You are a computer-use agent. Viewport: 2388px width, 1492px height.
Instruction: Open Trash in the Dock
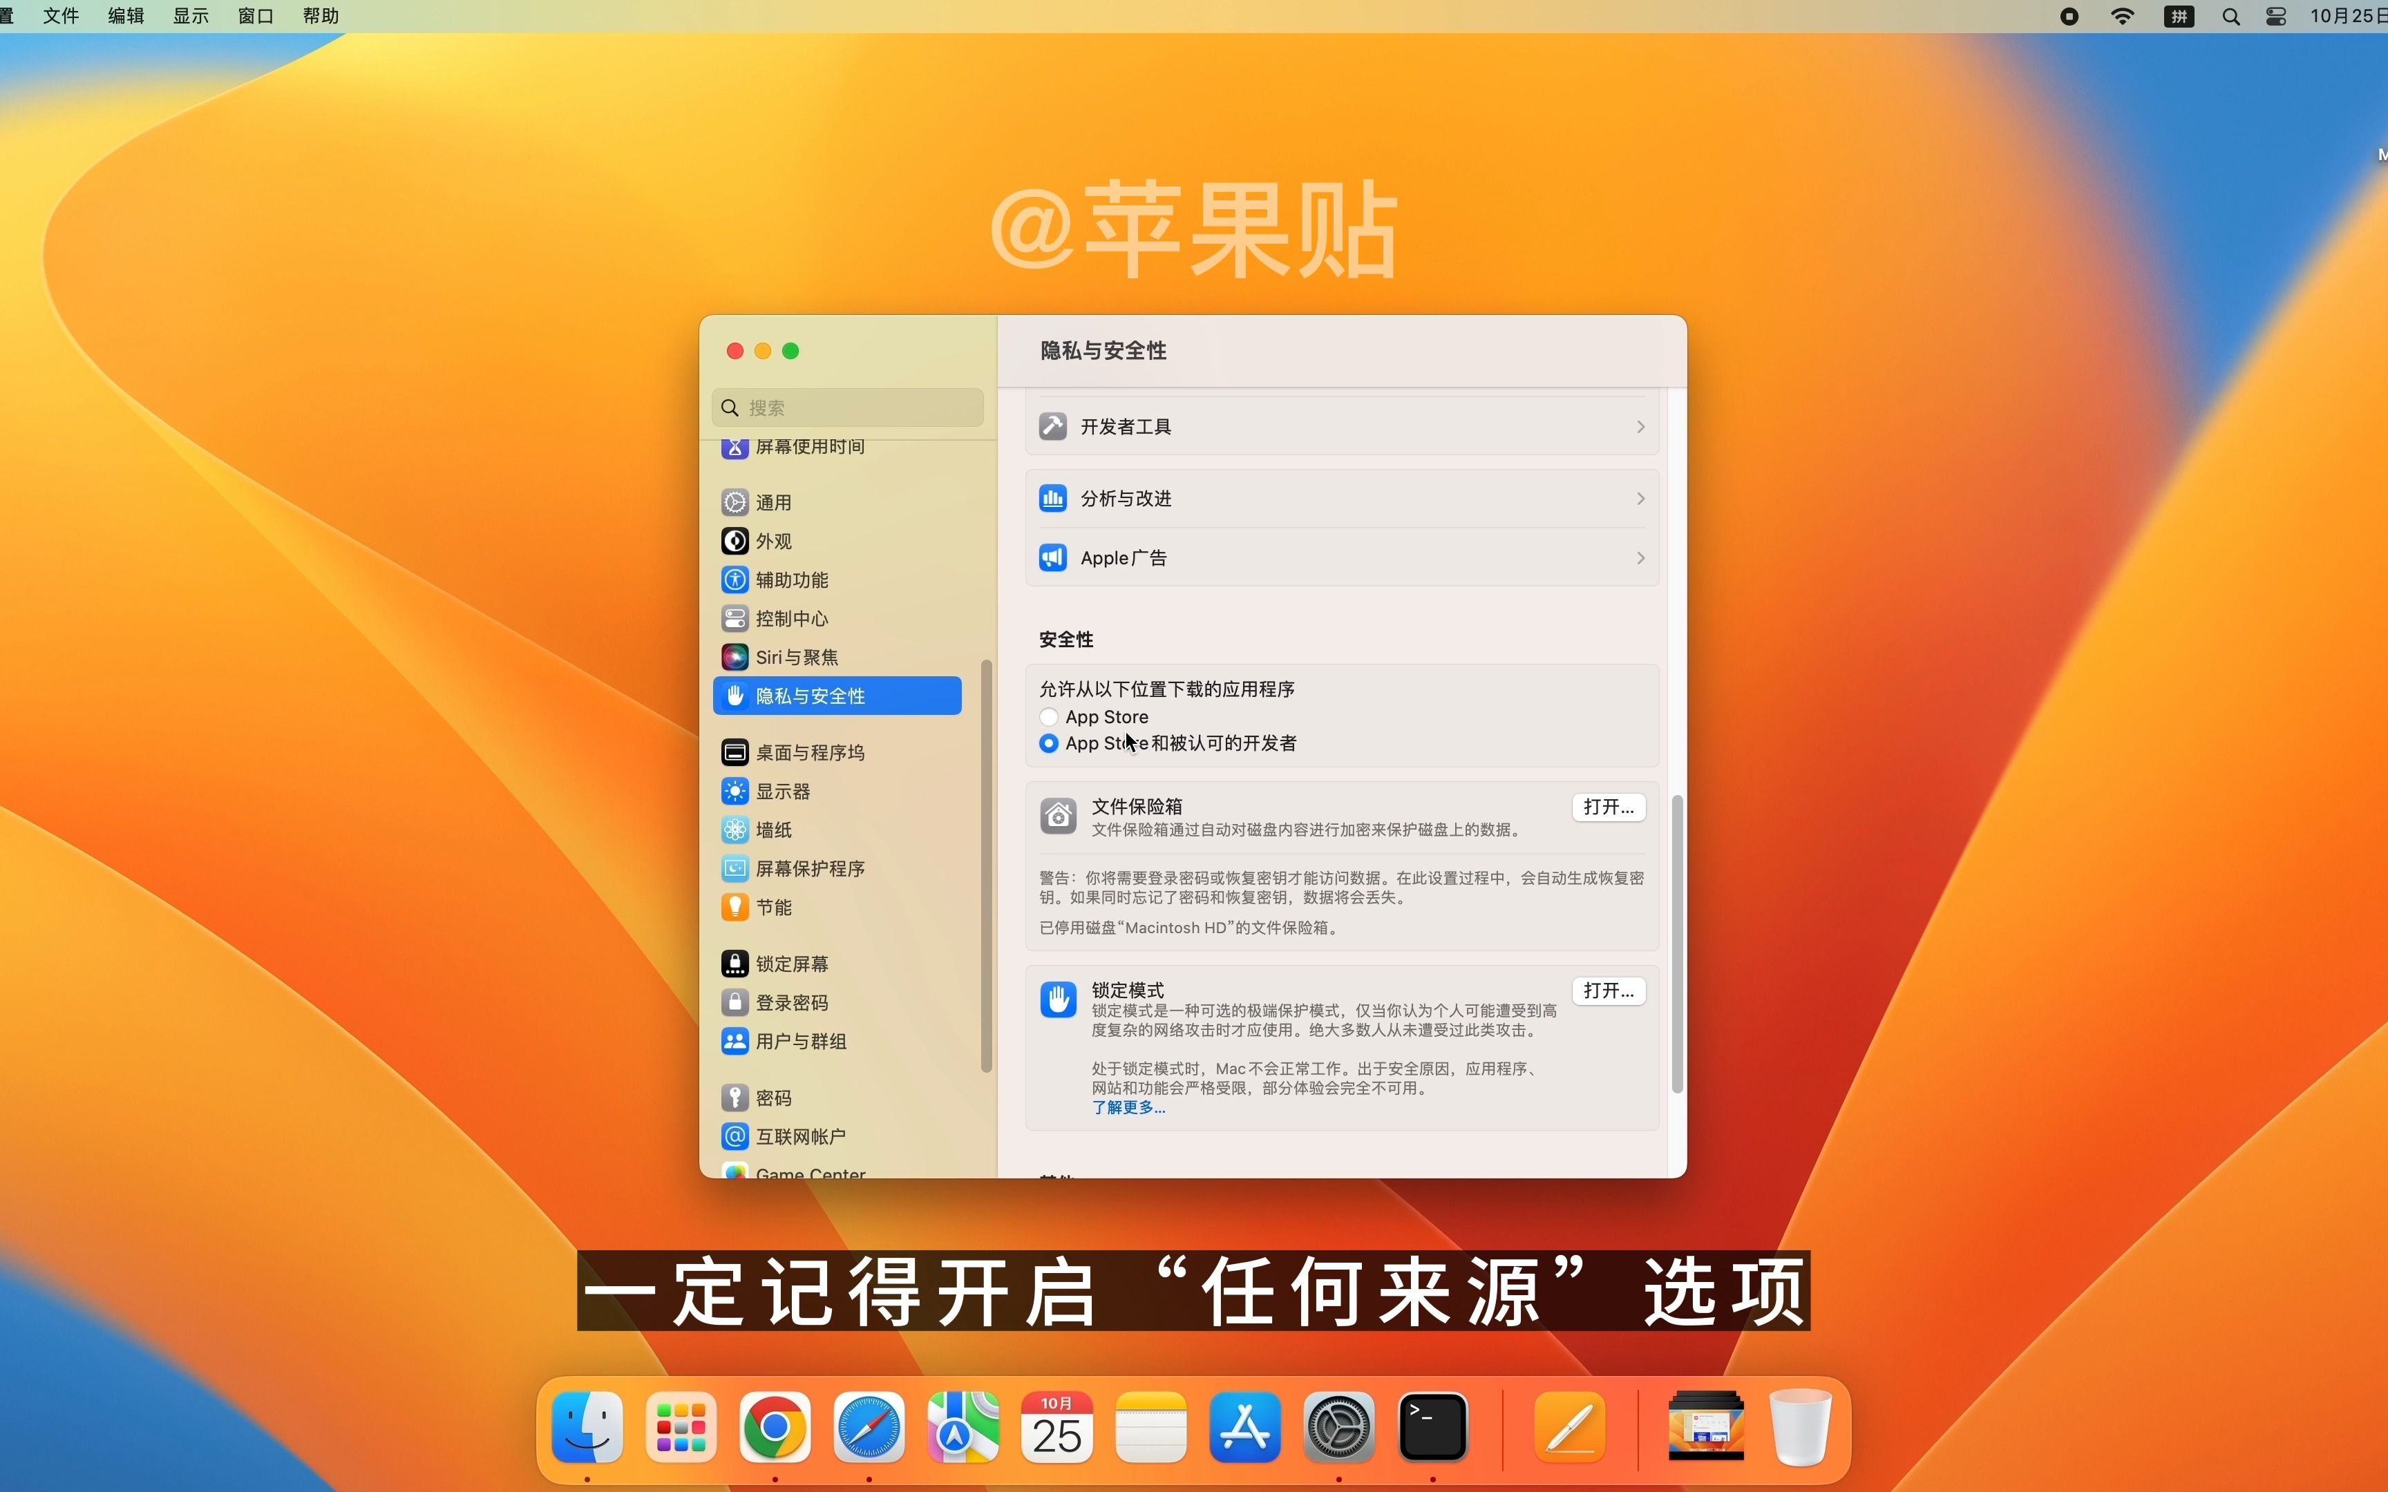click(x=1800, y=1428)
